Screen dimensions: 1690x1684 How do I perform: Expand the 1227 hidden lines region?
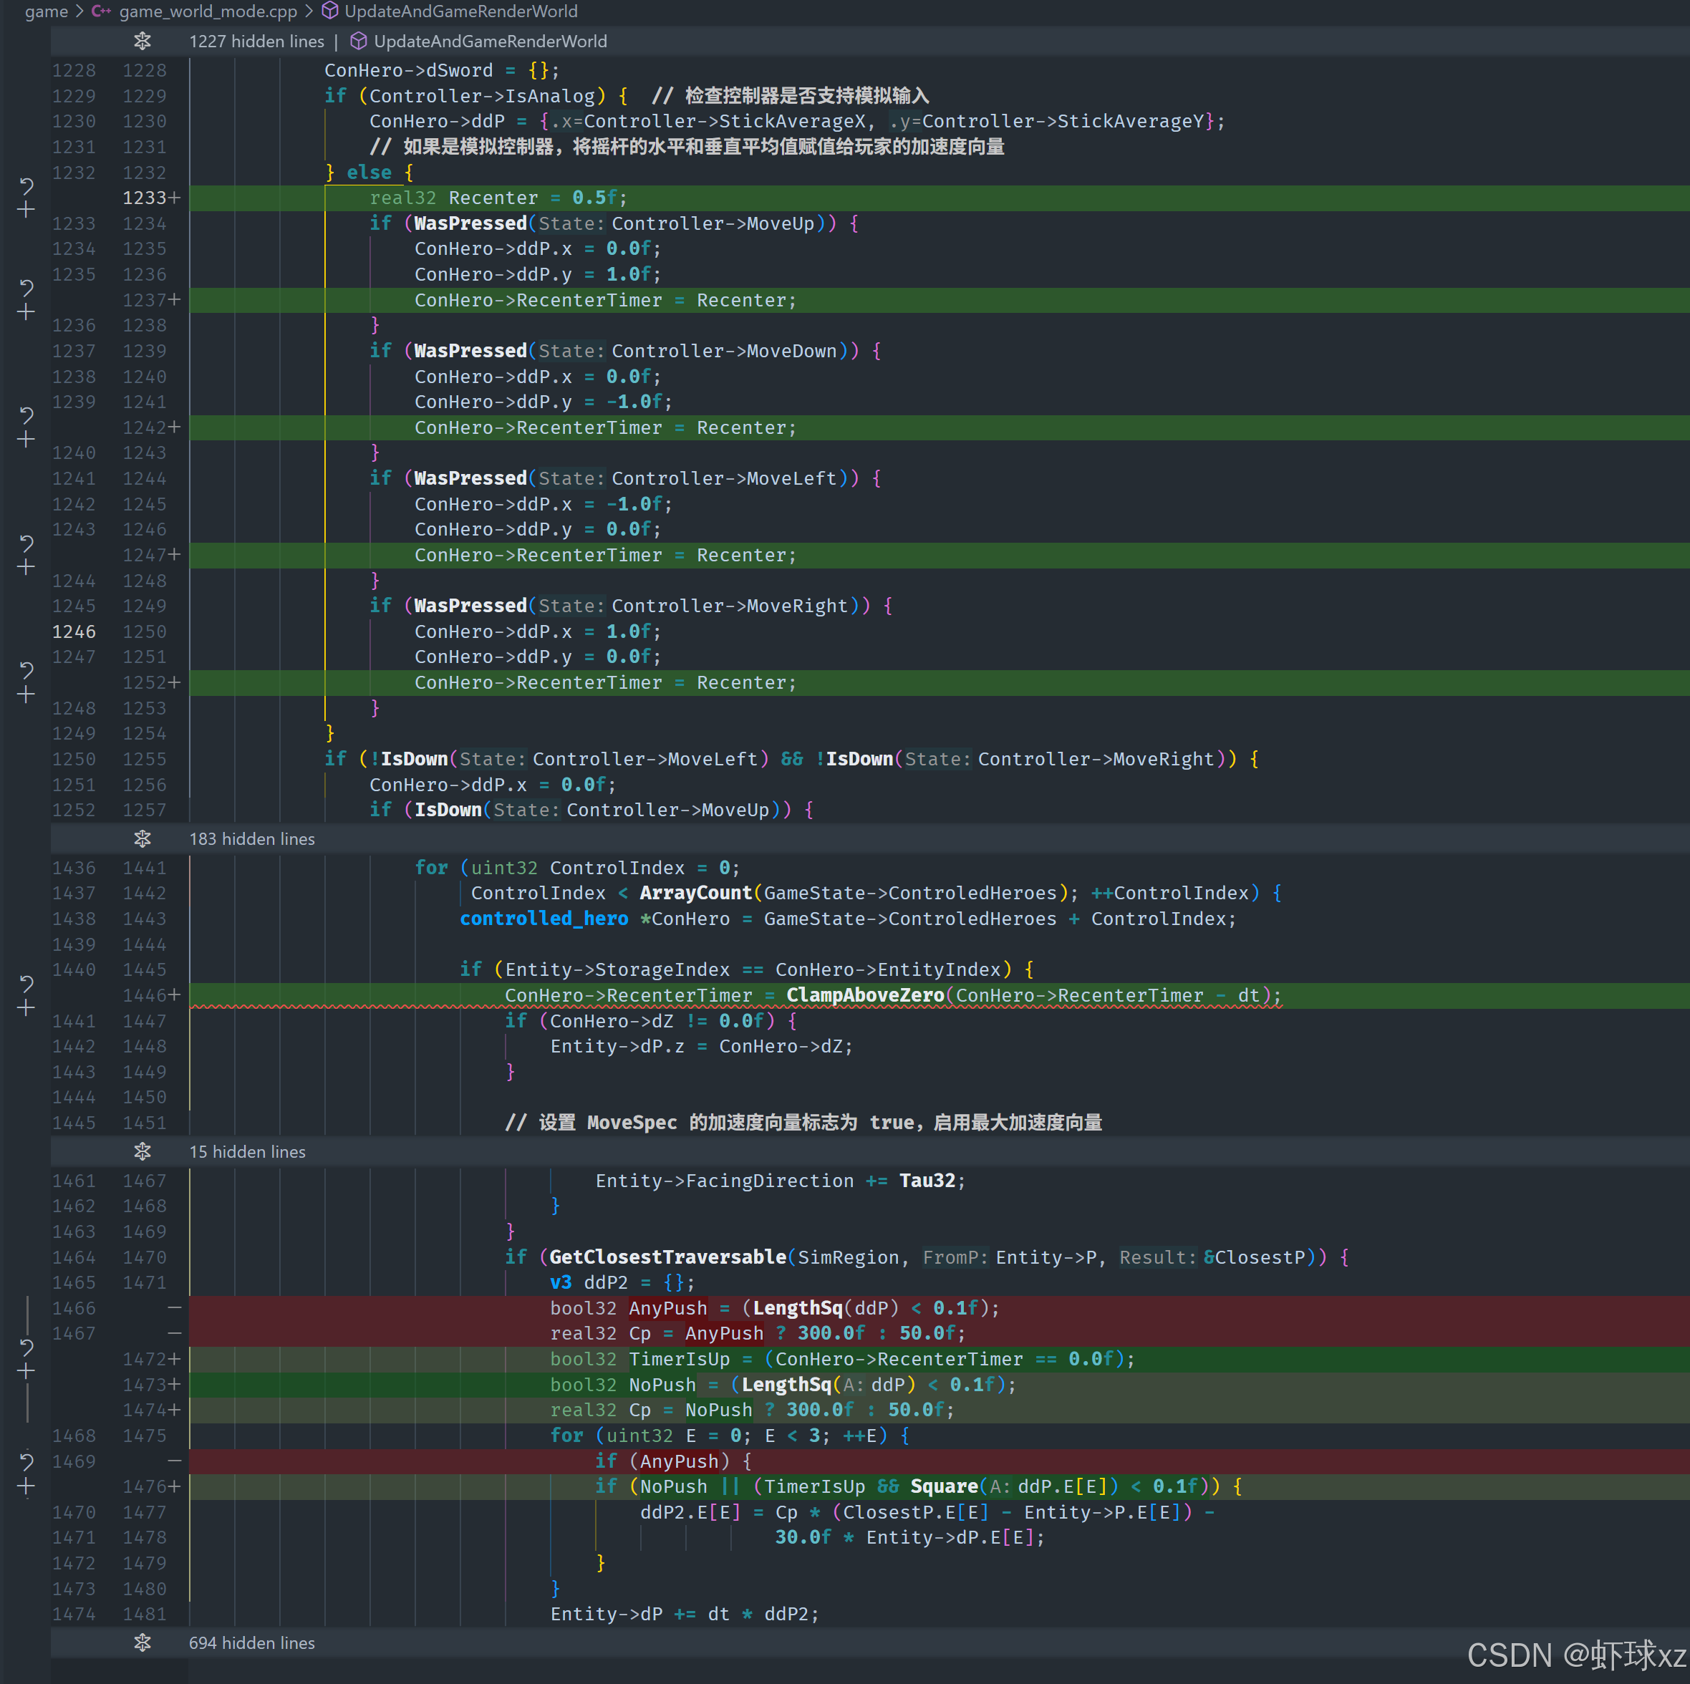(x=143, y=41)
